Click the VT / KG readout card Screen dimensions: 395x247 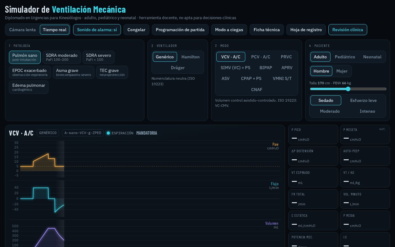[x=365, y=178]
